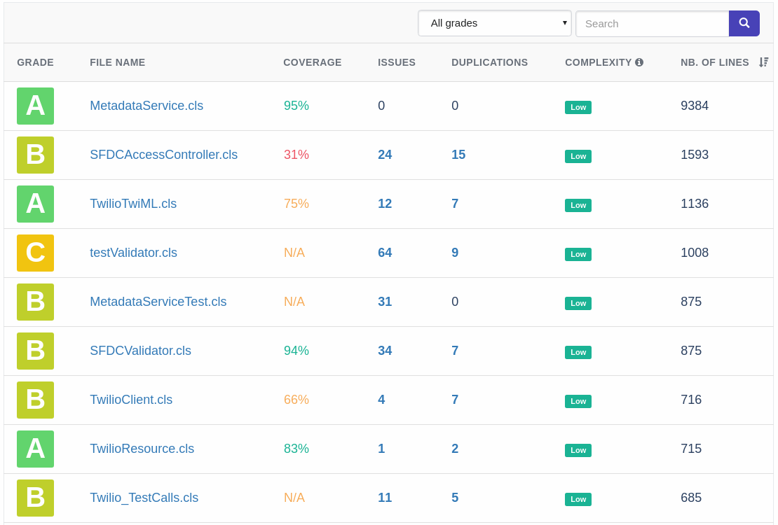Sort by File Name column header

click(118, 62)
